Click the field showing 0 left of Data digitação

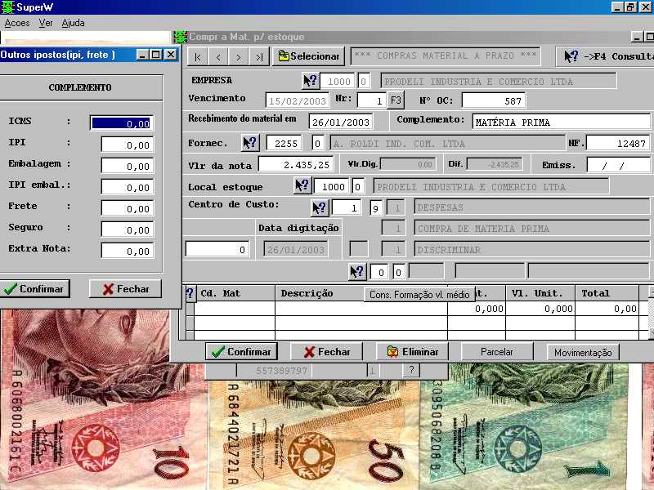point(217,250)
